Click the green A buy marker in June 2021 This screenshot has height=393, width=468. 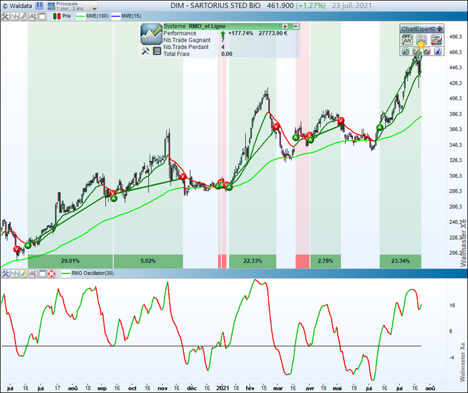coord(379,128)
